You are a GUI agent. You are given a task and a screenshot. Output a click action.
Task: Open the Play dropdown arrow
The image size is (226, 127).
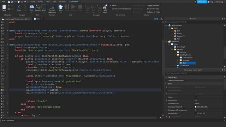coord(61,13)
